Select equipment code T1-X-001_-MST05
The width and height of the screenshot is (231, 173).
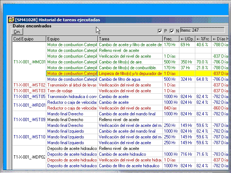[29, 97]
